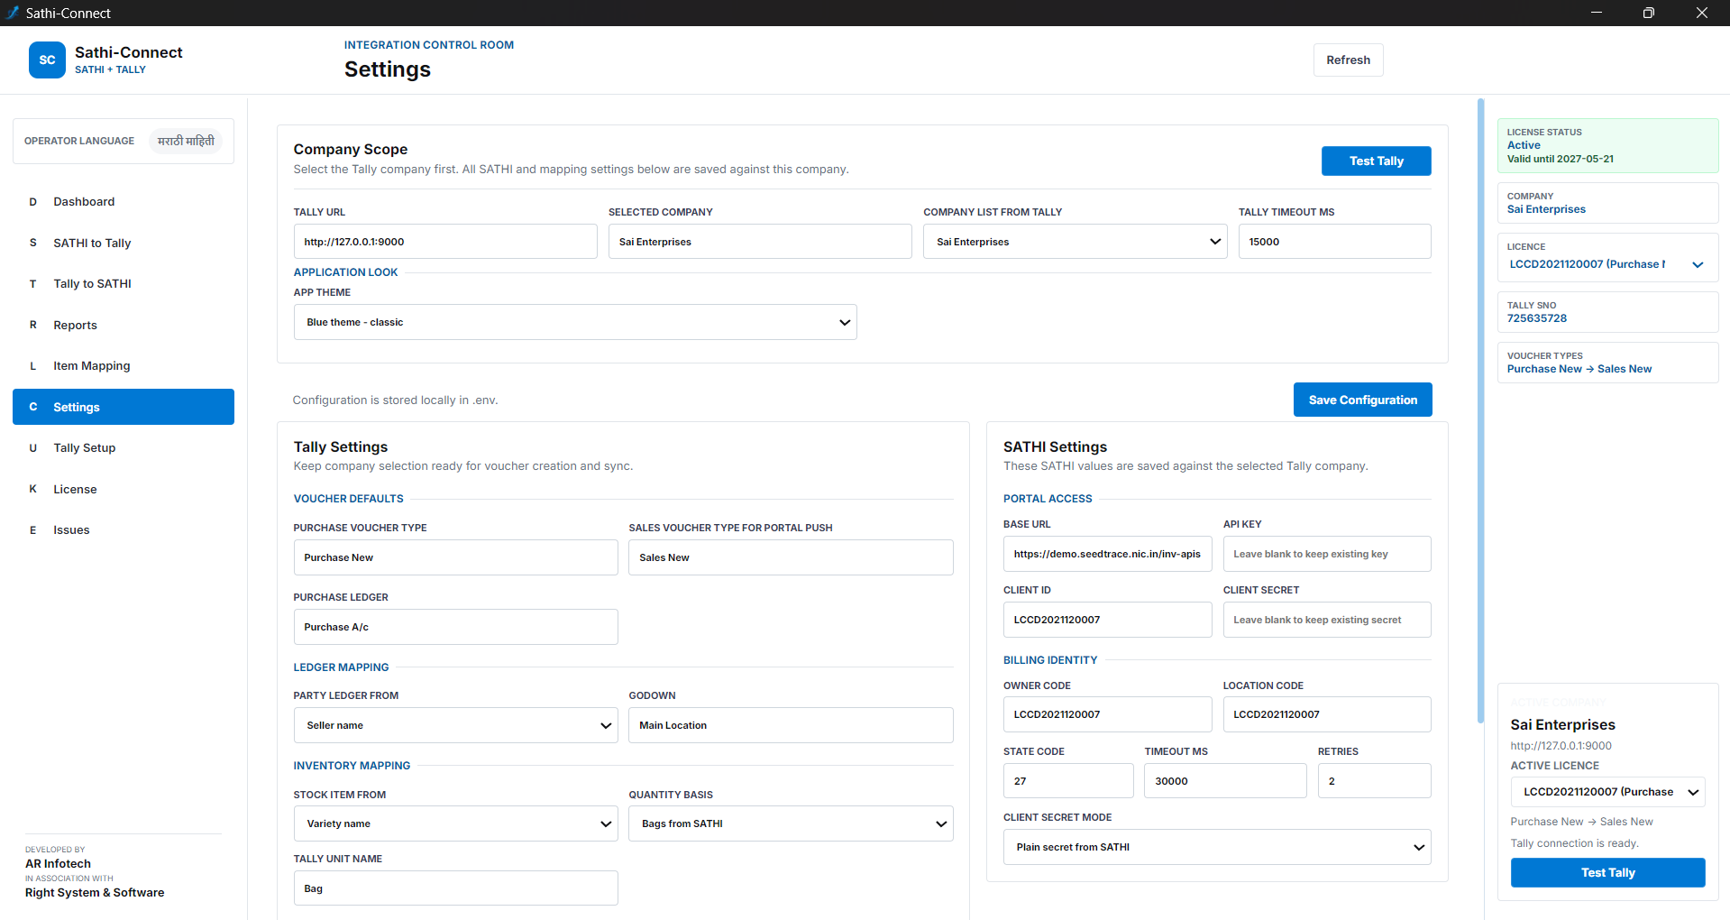Open the License page

(124, 489)
